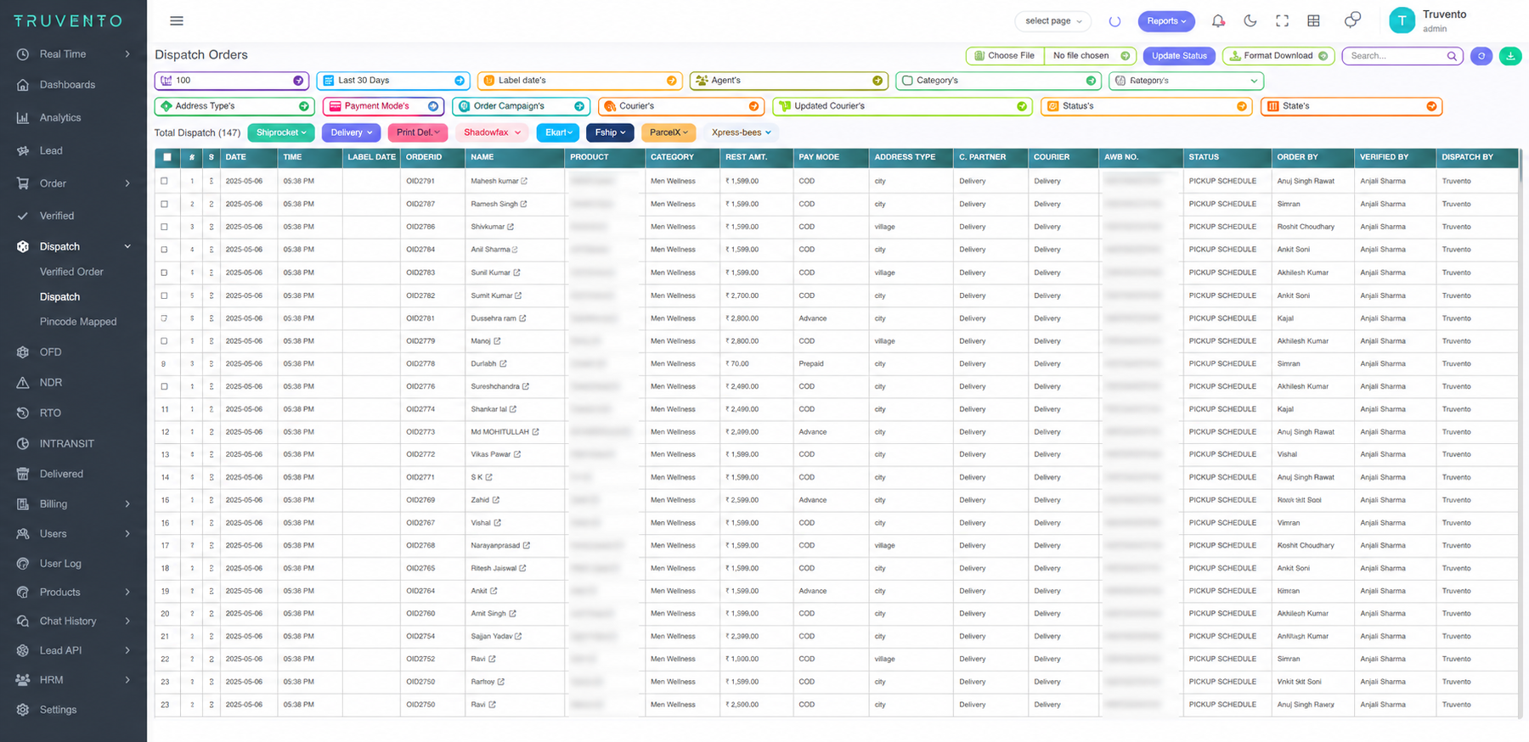Open the grid apps icon in header
This screenshot has width=1529, height=742.
(x=1313, y=21)
